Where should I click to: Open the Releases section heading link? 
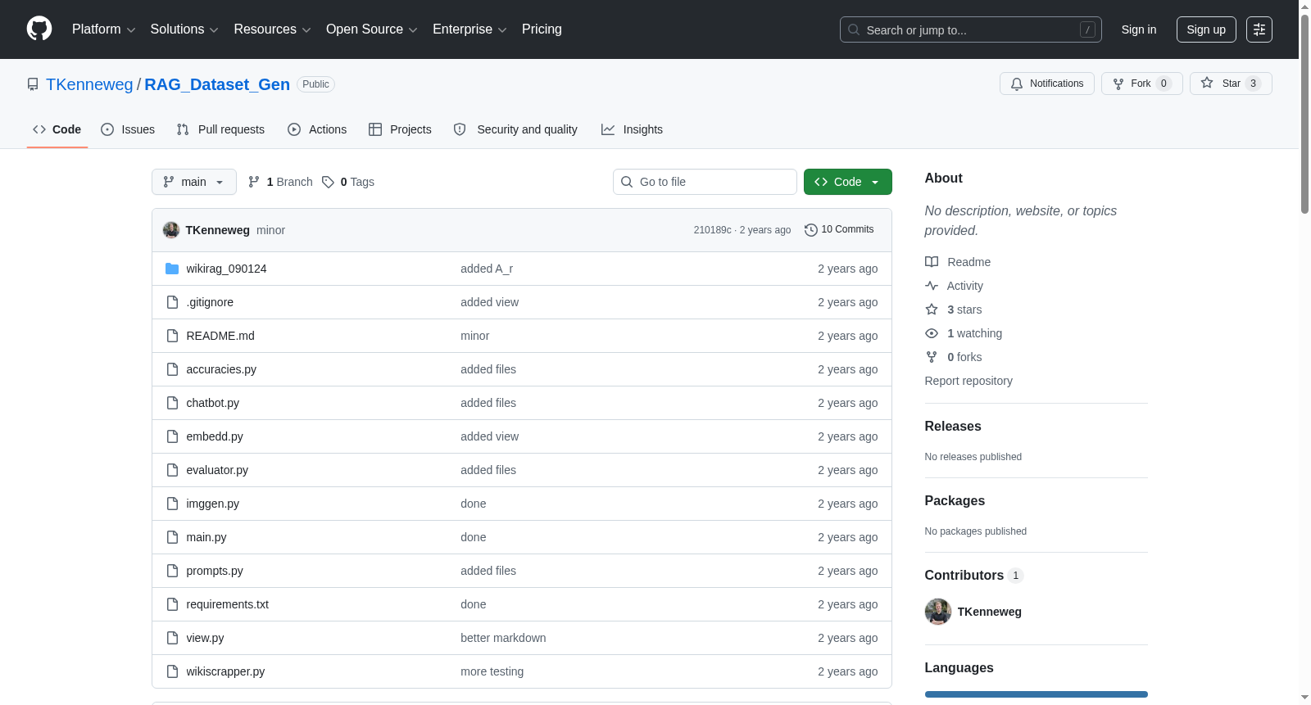click(953, 427)
